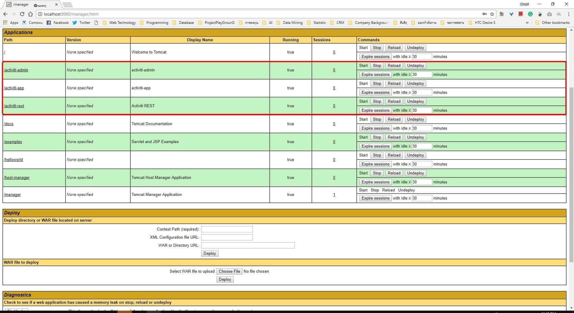Expand the hidden bookmarks chevron
The height and width of the screenshot is (313, 574).
tap(527, 23)
